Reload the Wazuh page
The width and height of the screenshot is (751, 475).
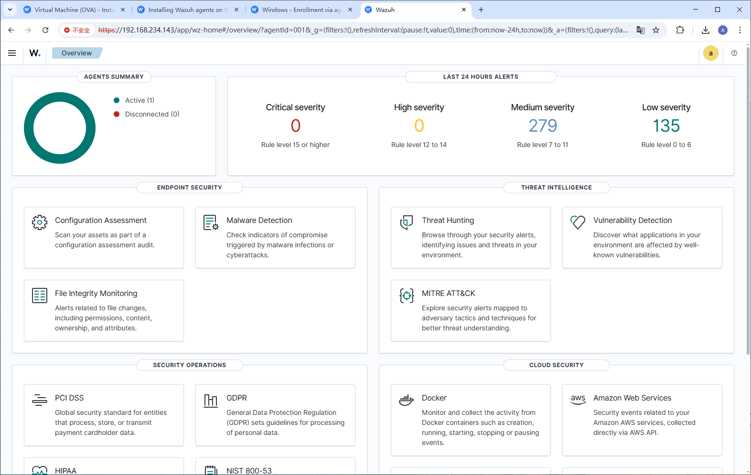coord(45,30)
